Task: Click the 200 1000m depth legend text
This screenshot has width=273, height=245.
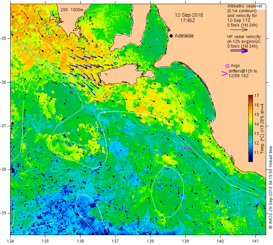Action: click(72, 10)
